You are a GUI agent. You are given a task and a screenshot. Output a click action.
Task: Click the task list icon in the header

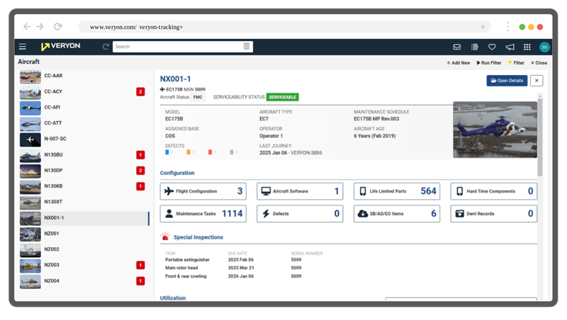pos(474,47)
